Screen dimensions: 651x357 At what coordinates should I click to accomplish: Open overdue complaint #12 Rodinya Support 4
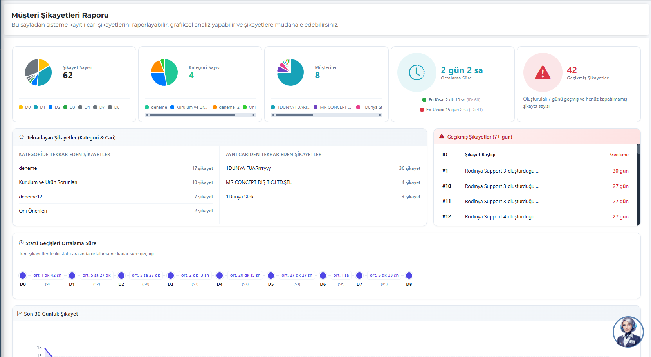pyautogui.click(x=502, y=217)
